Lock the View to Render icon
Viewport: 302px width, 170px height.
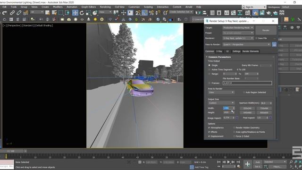pyautogui.click(x=274, y=44)
